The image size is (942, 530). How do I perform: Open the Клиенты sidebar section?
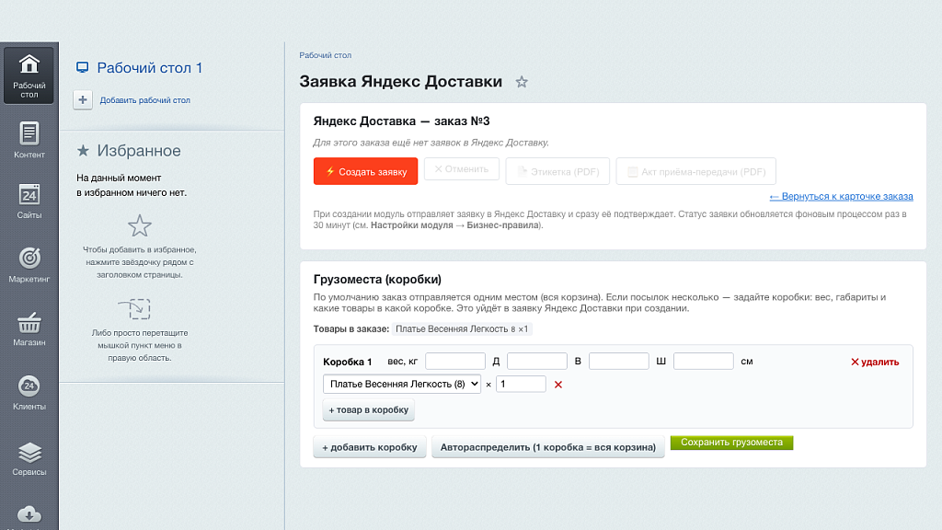click(x=29, y=392)
